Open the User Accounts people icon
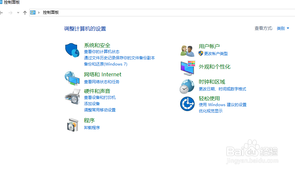Viewport: 295px width, 171px height. pos(187,51)
